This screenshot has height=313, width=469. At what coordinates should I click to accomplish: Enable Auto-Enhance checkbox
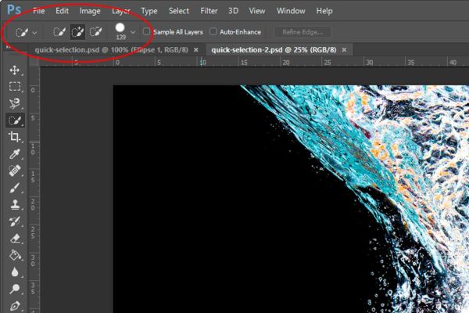(x=213, y=31)
